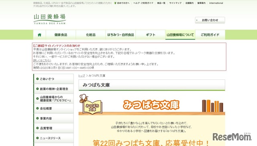257x146 pixels.
Task: Click サイトメンテナンスのお知らせ notice title
Action: coord(57,46)
